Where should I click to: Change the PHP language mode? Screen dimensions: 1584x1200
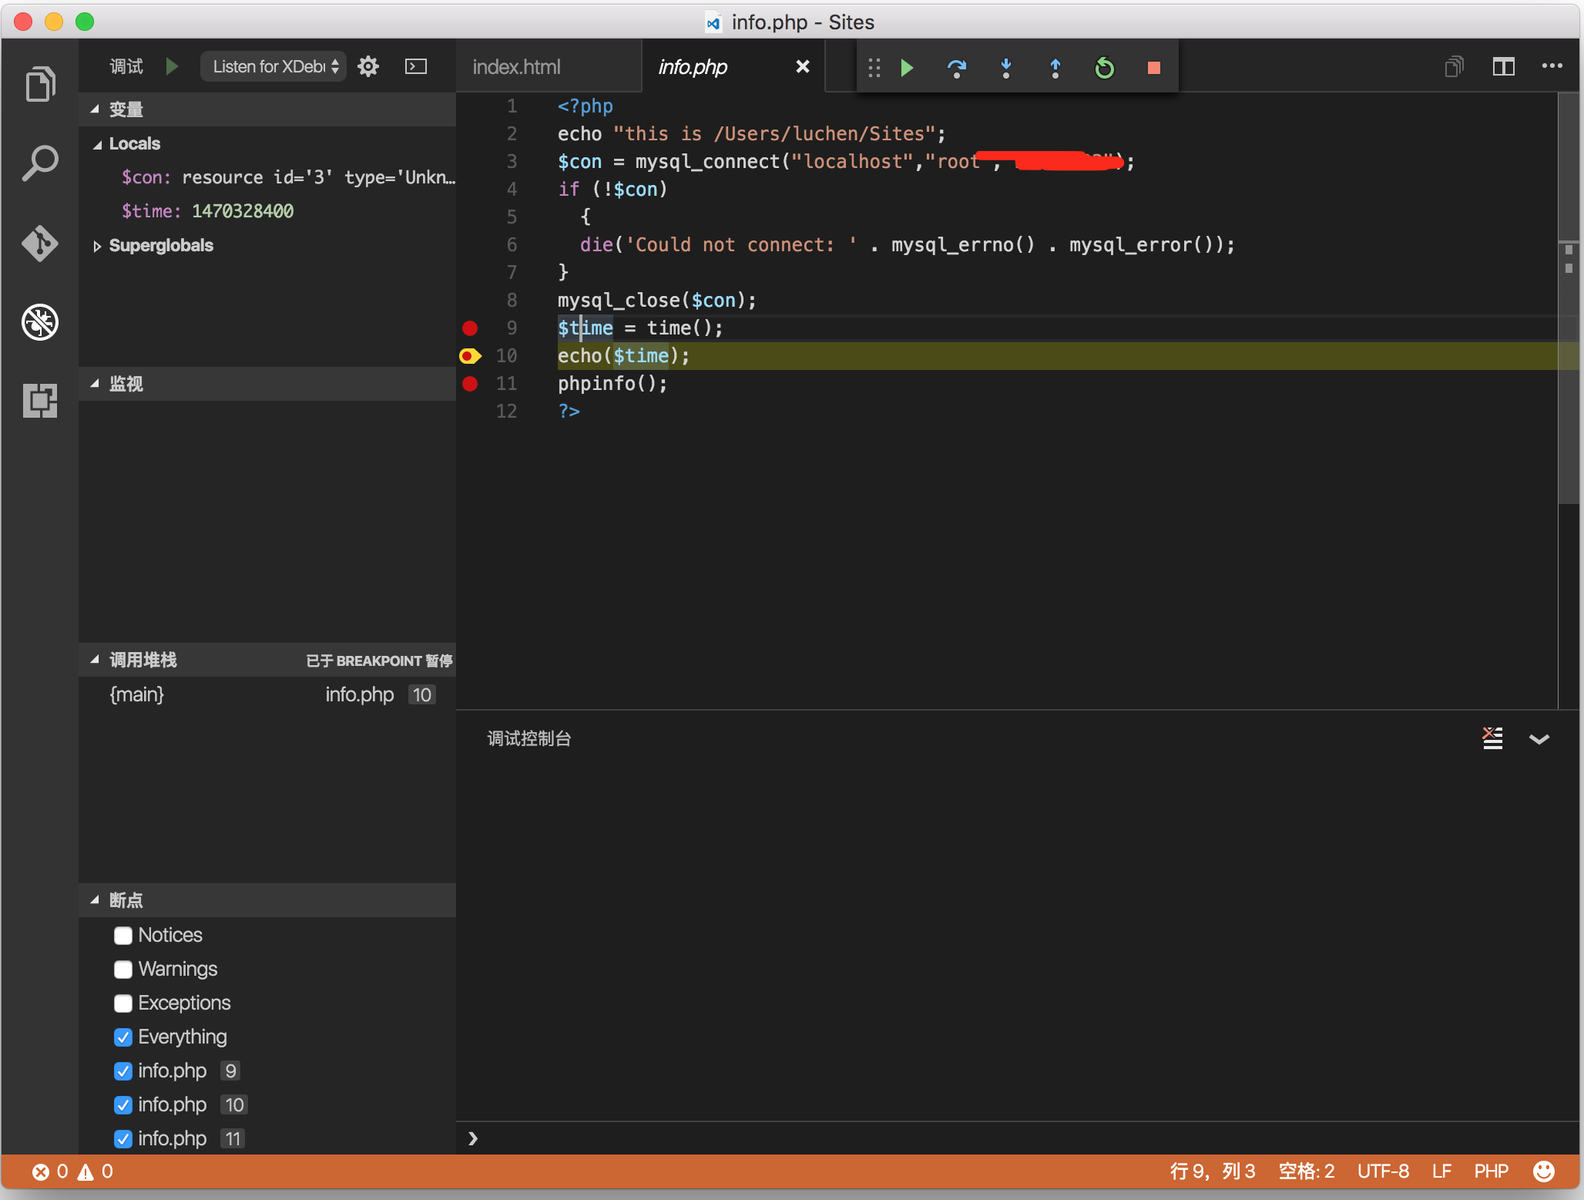click(x=1491, y=1171)
